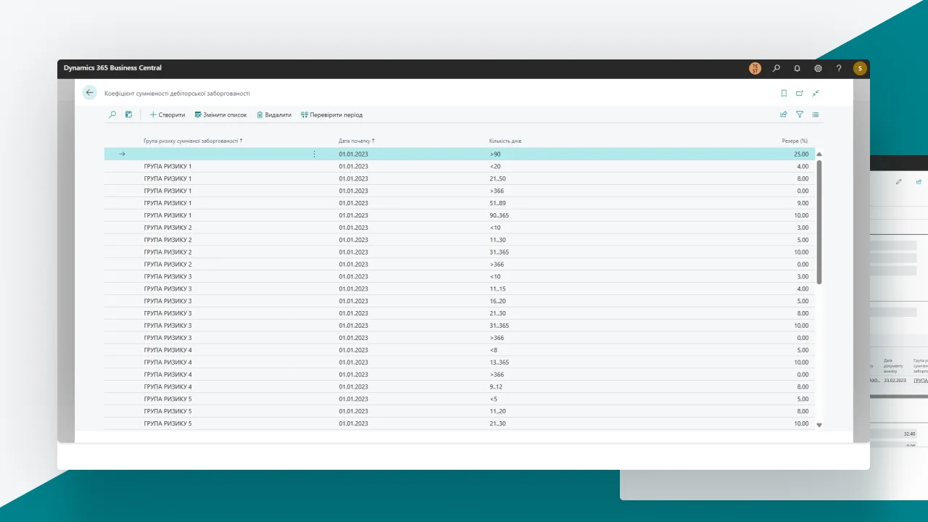Click the back arrow button
This screenshot has height=522, width=928.
90,93
